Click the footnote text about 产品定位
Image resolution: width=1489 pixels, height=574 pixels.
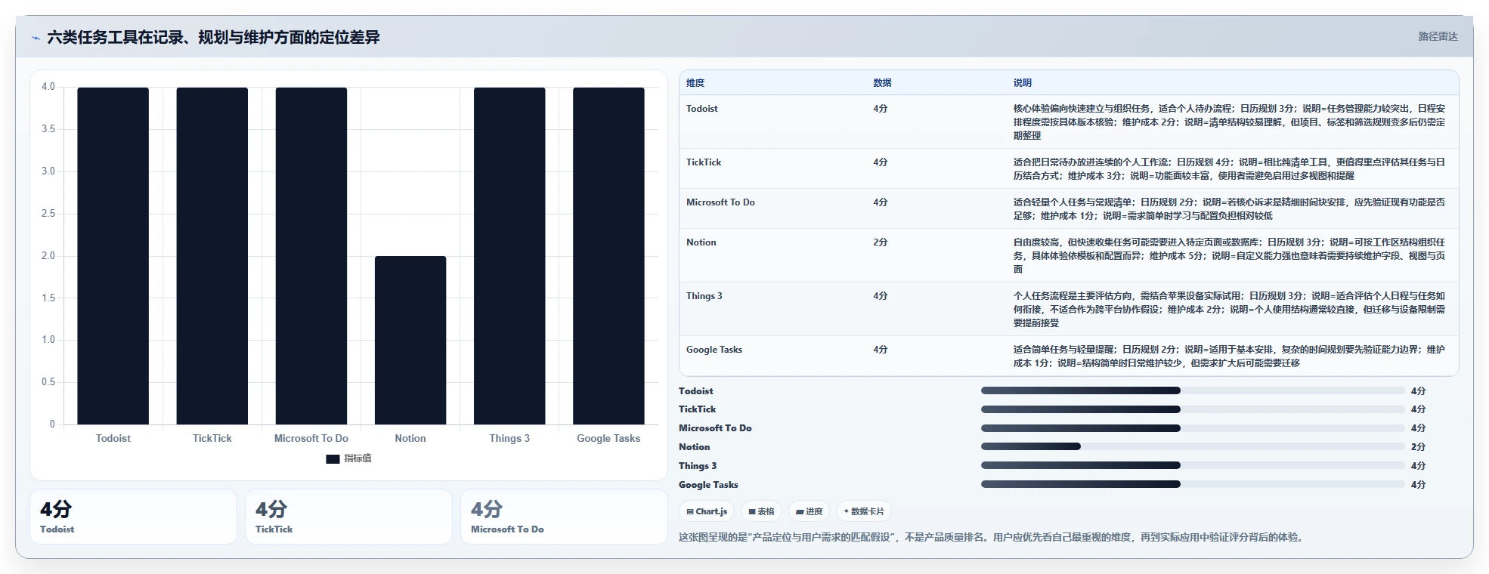[x=990, y=538]
